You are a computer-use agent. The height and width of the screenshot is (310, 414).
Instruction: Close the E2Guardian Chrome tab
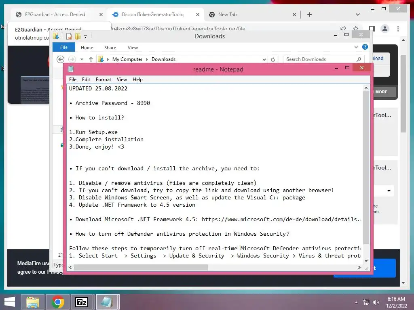coord(101,15)
